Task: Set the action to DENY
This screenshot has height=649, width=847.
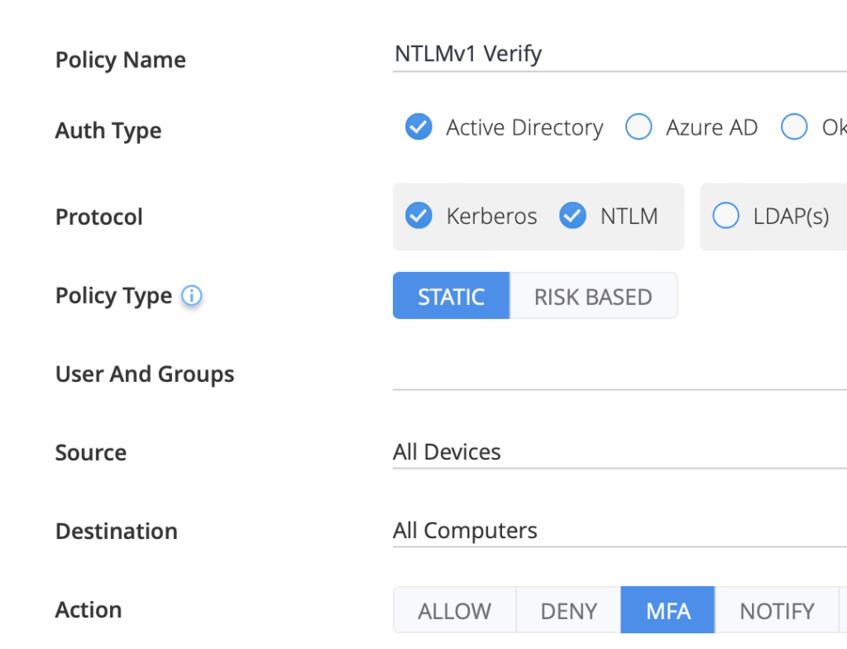Action: point(568,611)
